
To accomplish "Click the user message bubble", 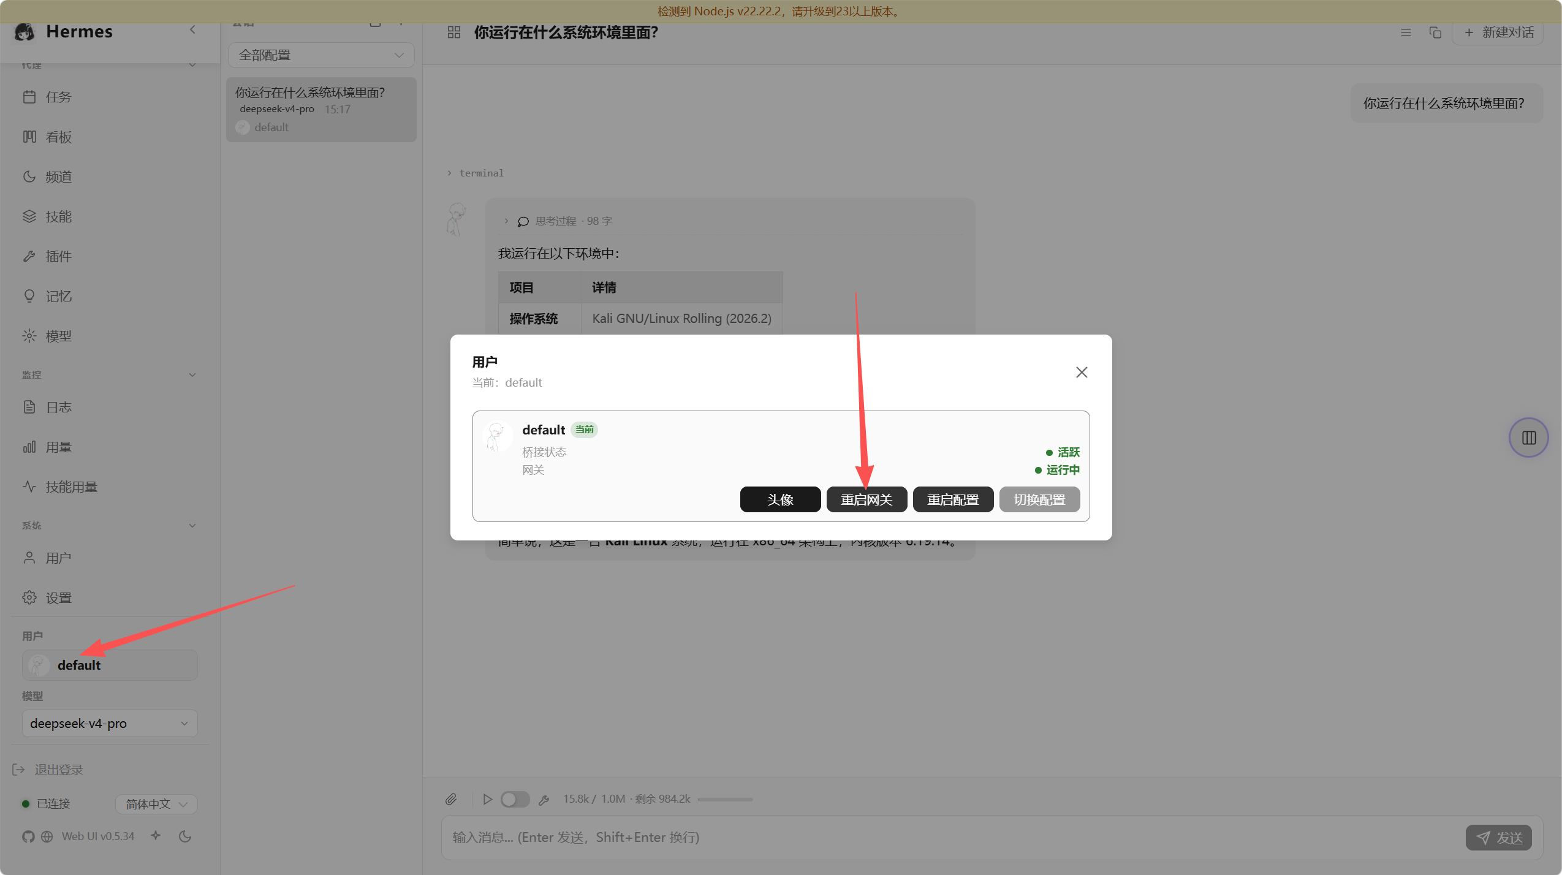I will coord(1446,104).
